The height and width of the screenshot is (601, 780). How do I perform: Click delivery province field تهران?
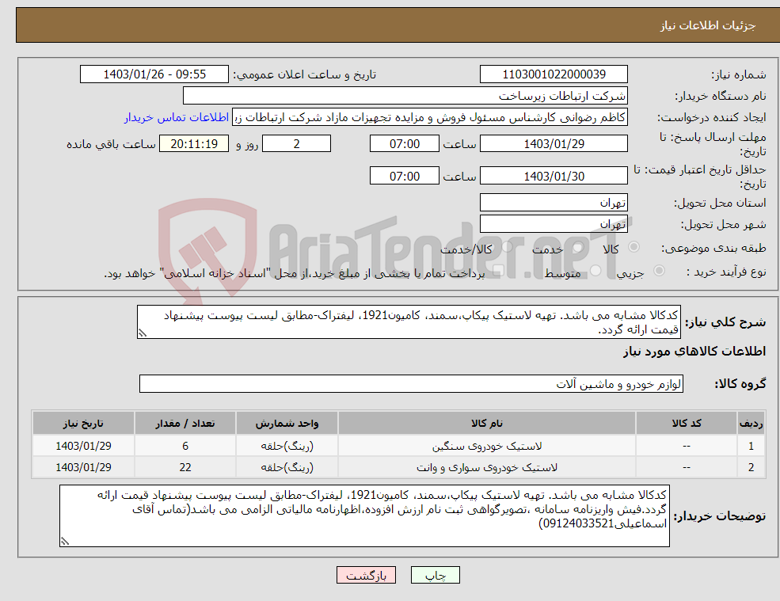tap(554, 203)
